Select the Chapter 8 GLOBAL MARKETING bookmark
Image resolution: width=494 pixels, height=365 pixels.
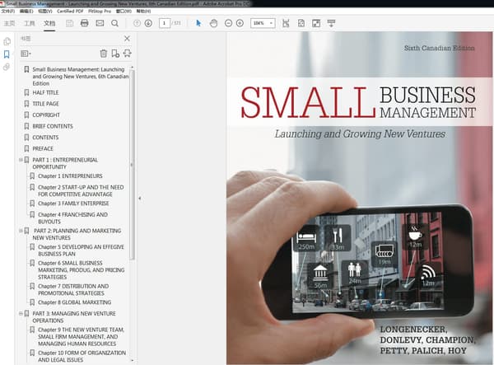click(75, 302)
